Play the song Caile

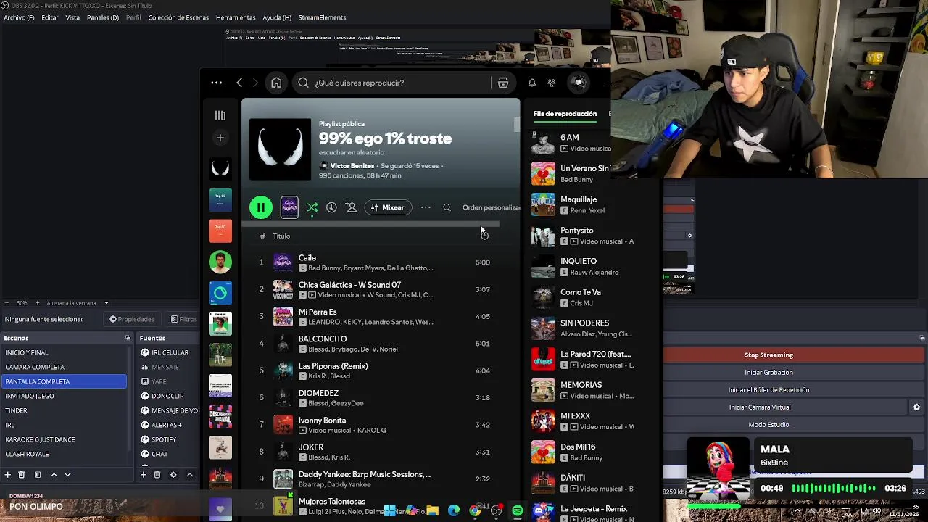coord(307,257)
